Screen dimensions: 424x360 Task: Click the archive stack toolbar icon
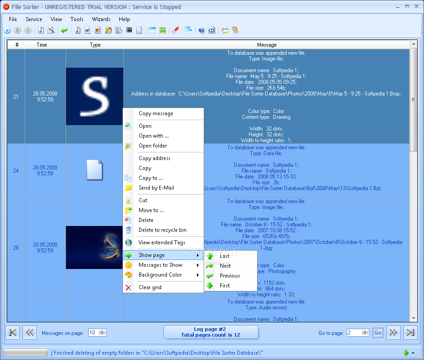coord(129,30)
